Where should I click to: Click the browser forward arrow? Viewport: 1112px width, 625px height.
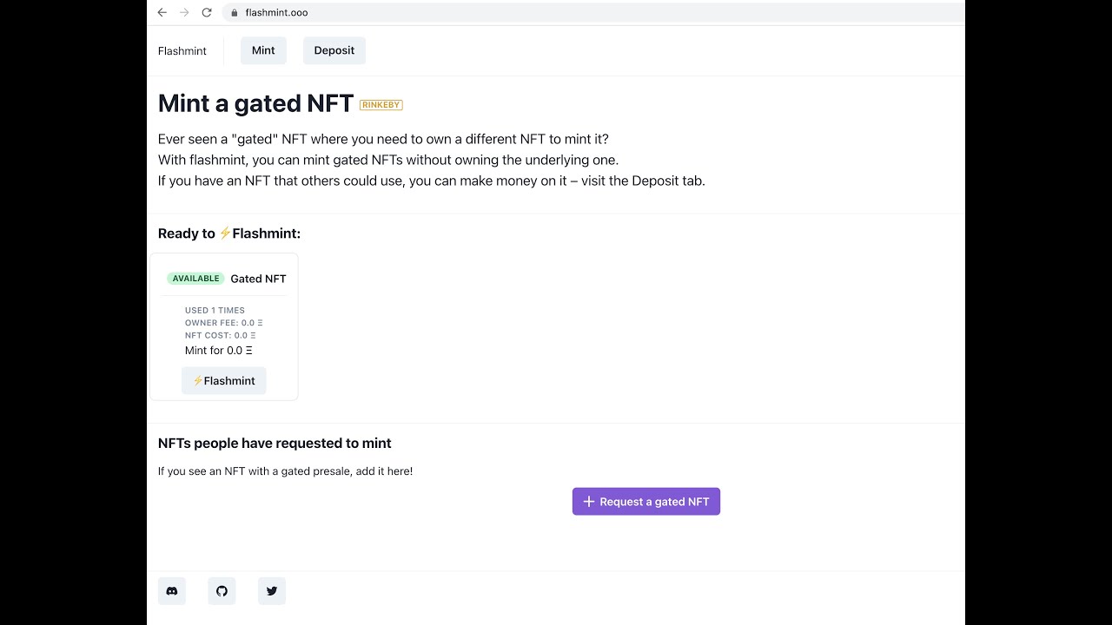click(x=184, y=12)
